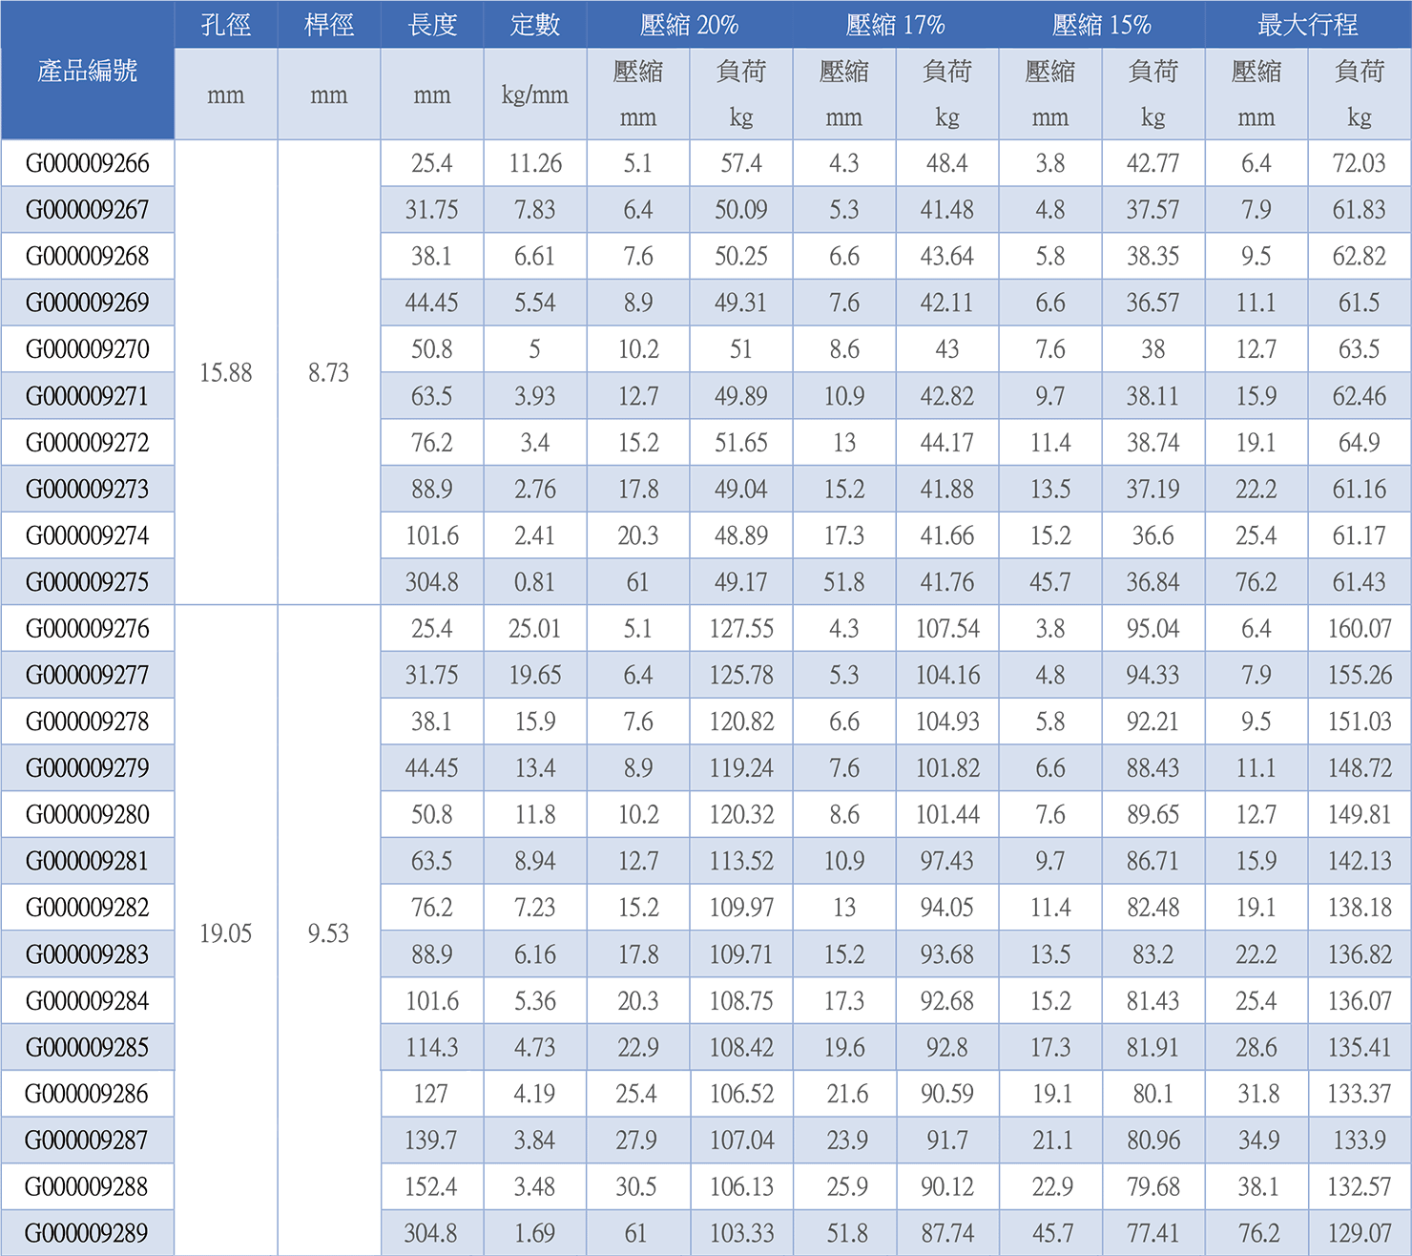Click the 壓縮 20% group header

690,25
